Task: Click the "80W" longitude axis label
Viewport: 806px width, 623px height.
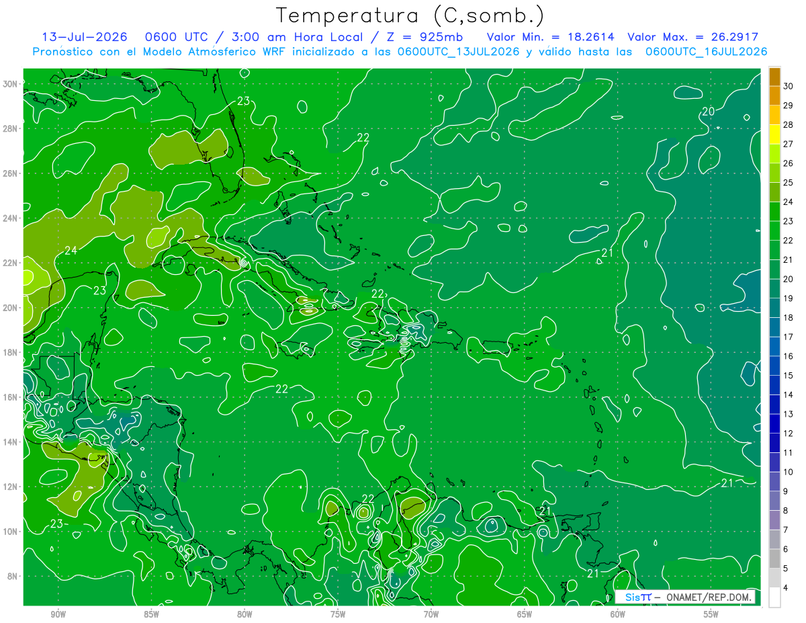Action: 244,614
